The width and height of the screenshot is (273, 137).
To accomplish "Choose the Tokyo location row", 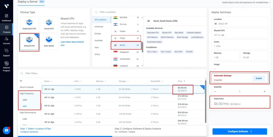I will 127,38.
